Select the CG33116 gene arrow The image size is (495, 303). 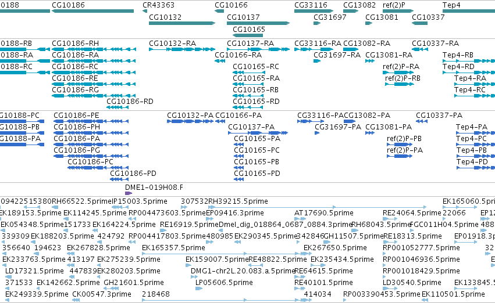pyautogui.click(x=314, y=11)
